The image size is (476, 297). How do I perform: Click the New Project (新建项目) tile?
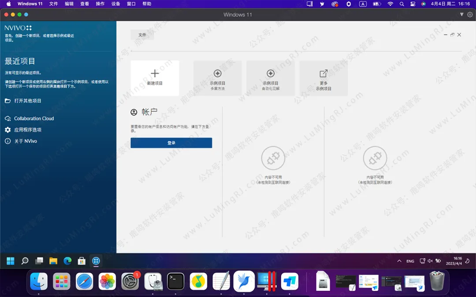(155, 78)
